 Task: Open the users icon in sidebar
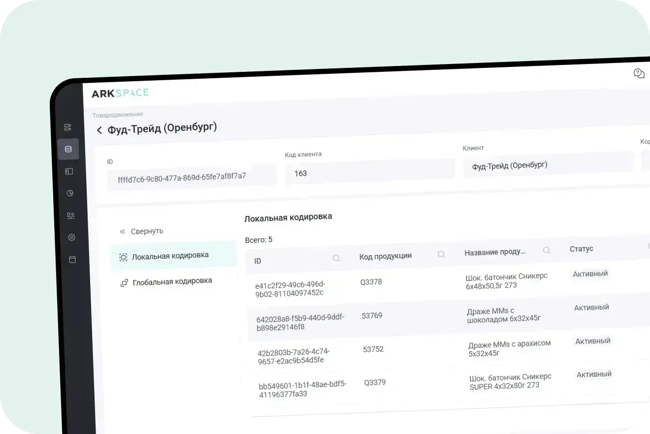(x=70, y=216)
